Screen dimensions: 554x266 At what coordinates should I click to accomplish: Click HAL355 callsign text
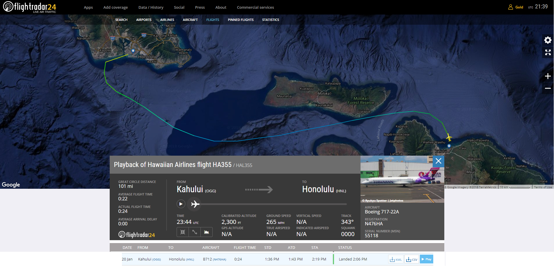point(244,165)
